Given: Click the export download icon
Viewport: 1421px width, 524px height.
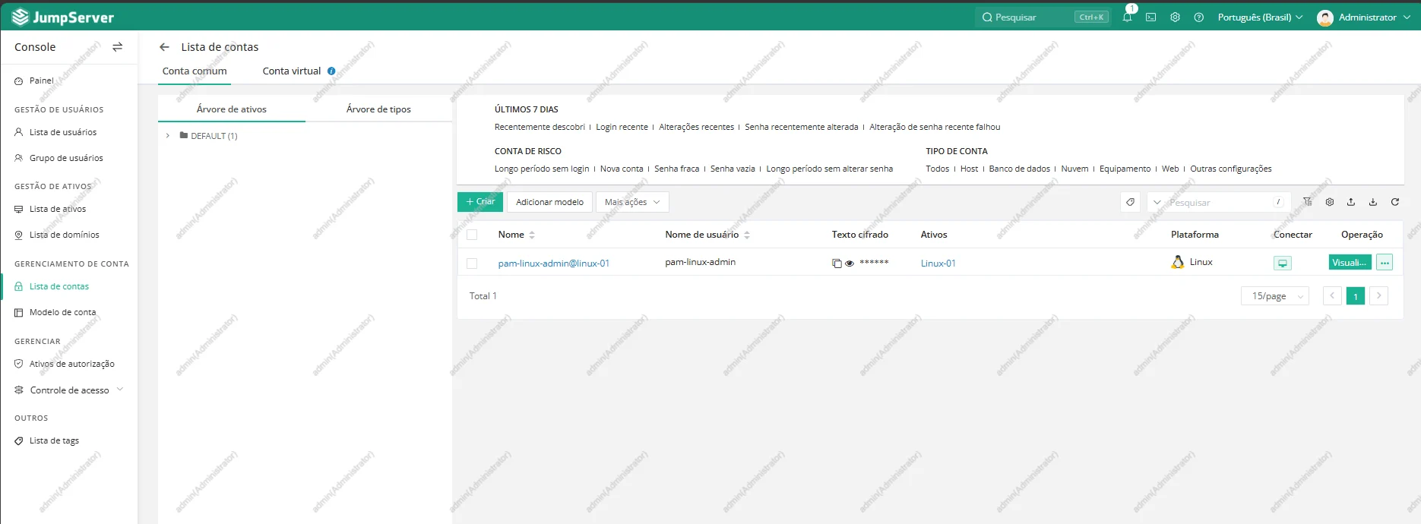Looking at the screenshot, I should pos(1373,202).
